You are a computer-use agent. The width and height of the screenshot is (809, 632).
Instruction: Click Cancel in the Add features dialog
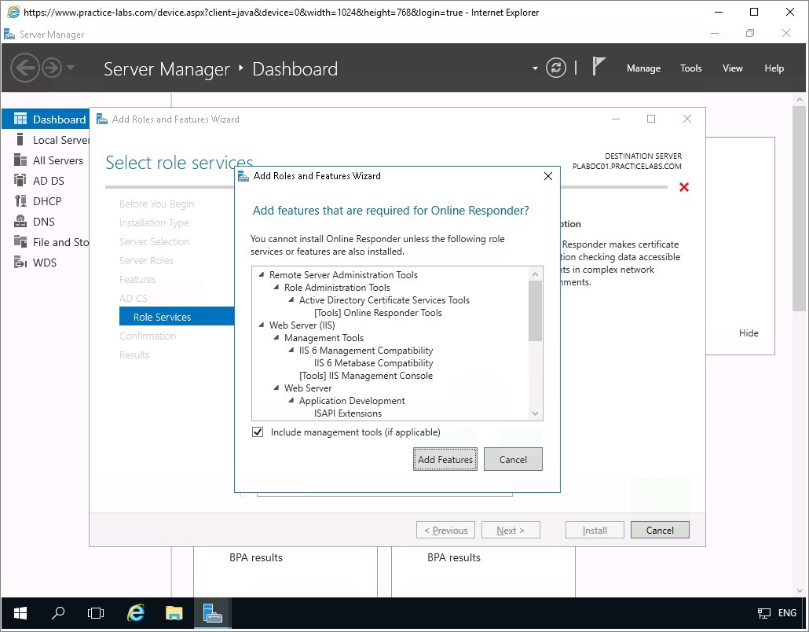click(513, 459)
